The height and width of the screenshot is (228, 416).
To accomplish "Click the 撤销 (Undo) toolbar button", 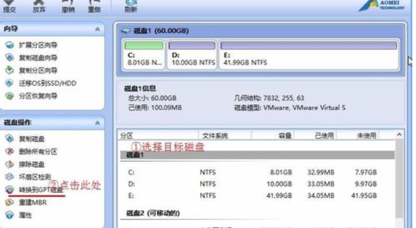I will coord(68,7).
